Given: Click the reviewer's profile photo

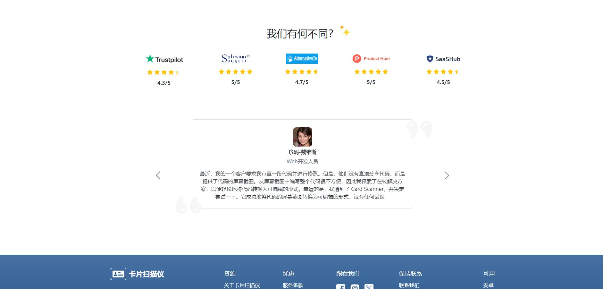Looking at the screenshot, I should coord(302,137).
